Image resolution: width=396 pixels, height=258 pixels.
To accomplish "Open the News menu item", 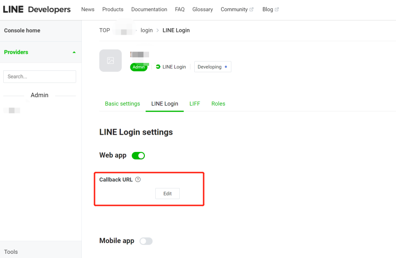I will pyautogui.click(x=88, y=9).
